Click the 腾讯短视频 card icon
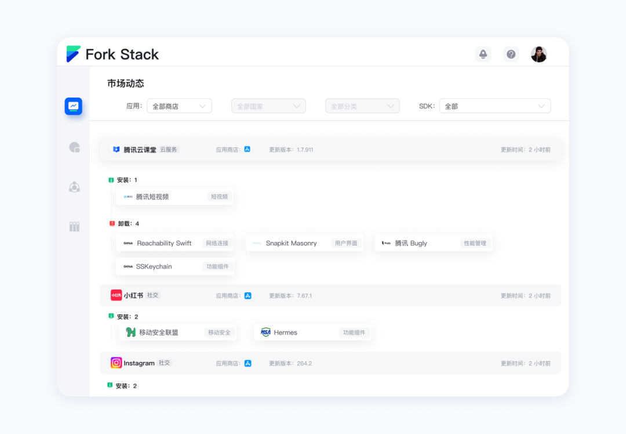Screen dimensions: 626x434 [x=128, y=197]
